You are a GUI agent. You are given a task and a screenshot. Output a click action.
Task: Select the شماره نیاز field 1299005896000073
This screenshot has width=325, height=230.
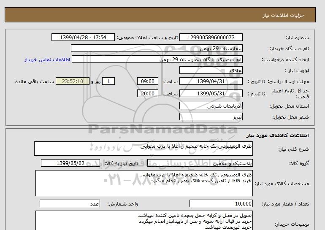point(211,37)
